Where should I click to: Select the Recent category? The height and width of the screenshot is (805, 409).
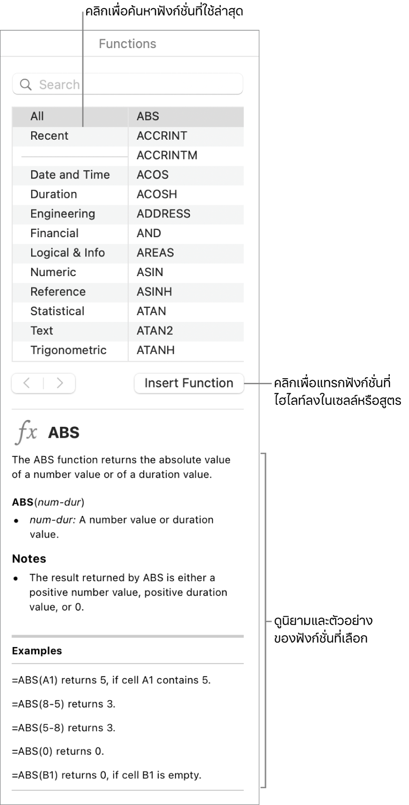[x=49, y=136]
